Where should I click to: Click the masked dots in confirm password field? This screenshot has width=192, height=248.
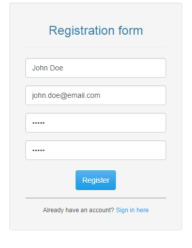tap(38, 150)
